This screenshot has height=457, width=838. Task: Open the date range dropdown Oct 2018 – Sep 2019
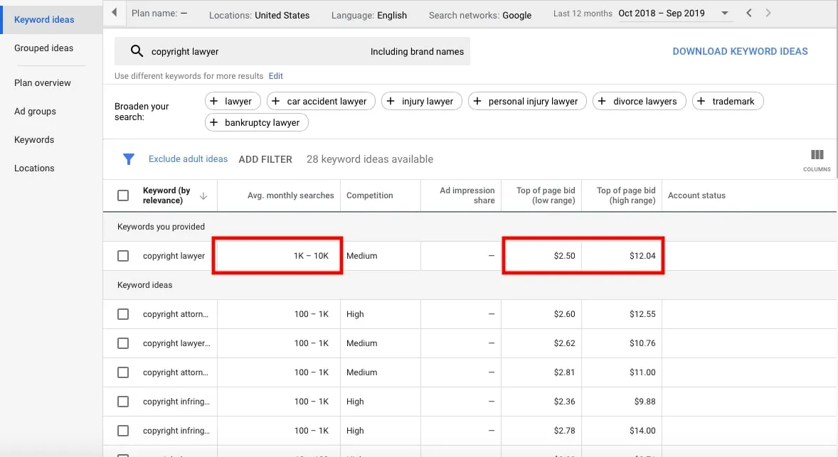(x=673, y=14)
